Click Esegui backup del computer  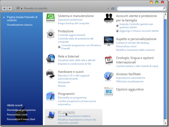74,23
